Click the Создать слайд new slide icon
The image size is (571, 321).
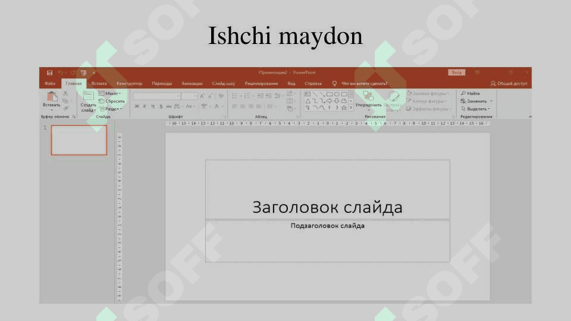(89, 96)
